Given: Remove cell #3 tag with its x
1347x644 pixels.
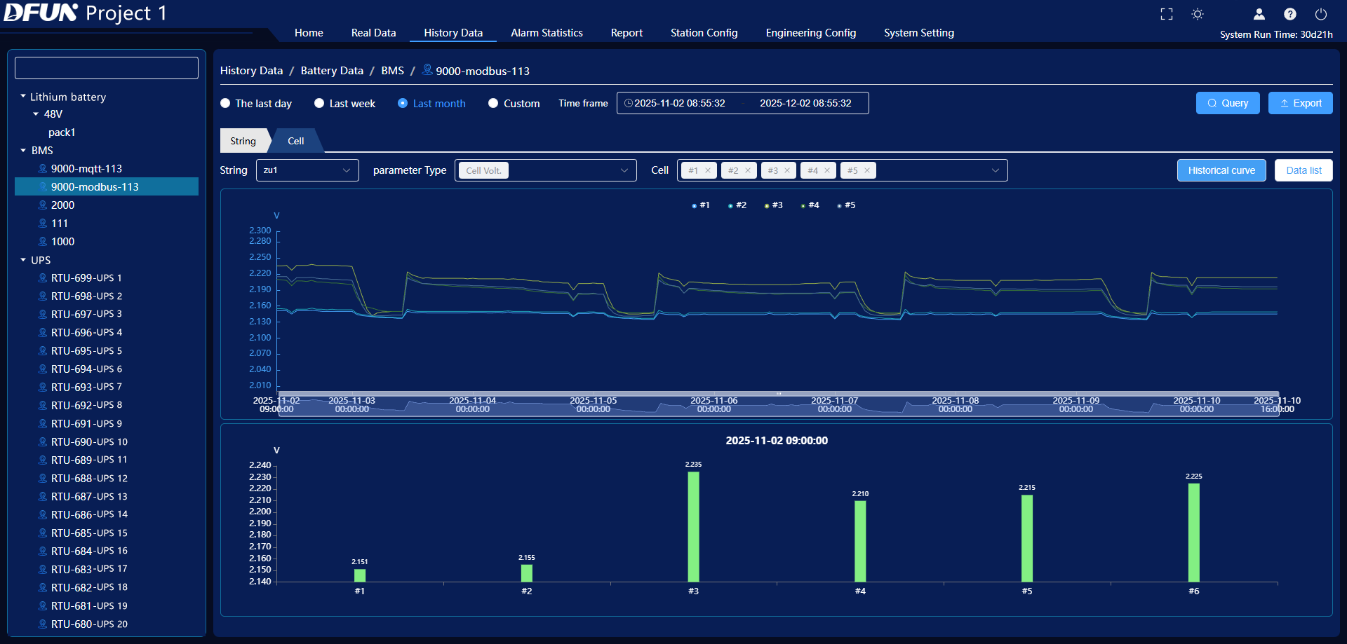Looking at the screenshot, I should (x=787, y=170).
